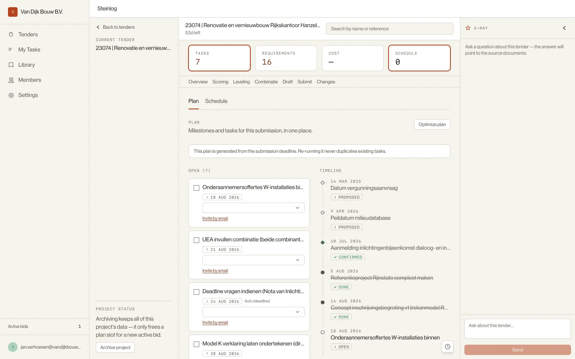Switch to the Submit tab
Viewport: 575px width, 359px height.
305,82
